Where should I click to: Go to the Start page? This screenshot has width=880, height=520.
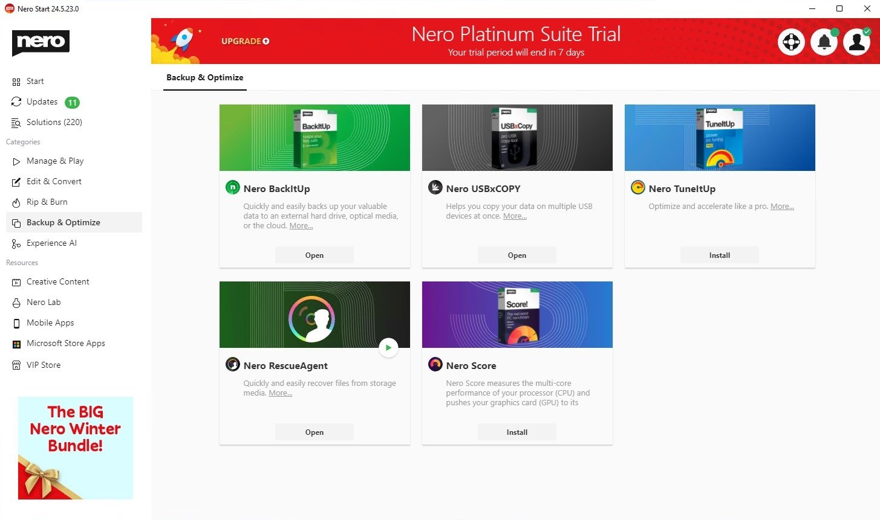[35, 82]
